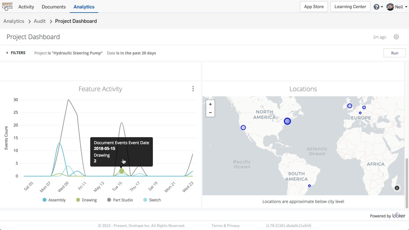409x230 pixels.
Task: Open the Learning Center
Action: click(350, 6)
